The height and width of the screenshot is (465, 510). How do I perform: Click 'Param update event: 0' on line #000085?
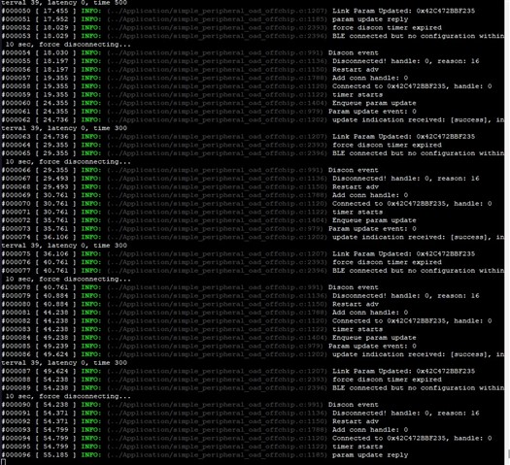372,347
